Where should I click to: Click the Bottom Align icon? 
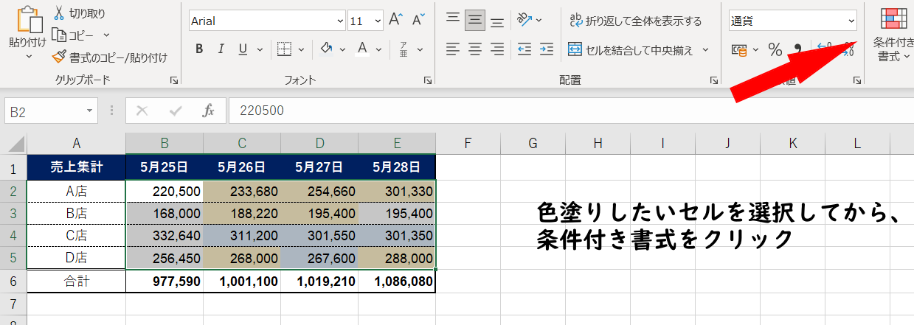point(497,21)
